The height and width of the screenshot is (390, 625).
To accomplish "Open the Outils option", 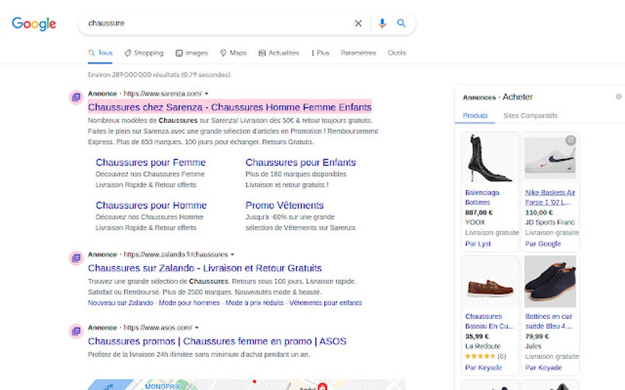I will click(396, 53).
